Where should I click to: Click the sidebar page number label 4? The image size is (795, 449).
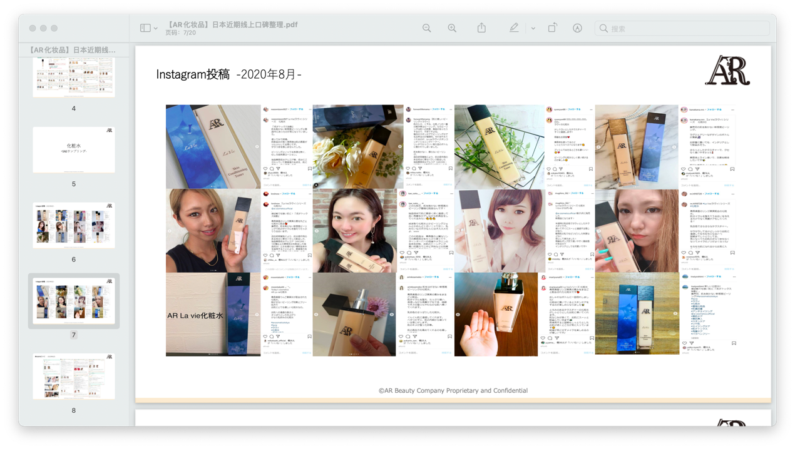(74, 108)
